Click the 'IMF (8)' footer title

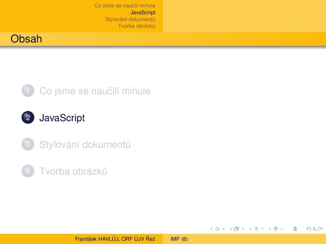[x=179, y=239]
